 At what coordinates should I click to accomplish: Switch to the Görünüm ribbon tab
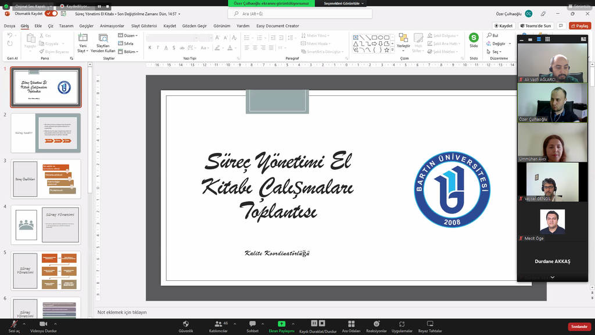pos(221,26)
